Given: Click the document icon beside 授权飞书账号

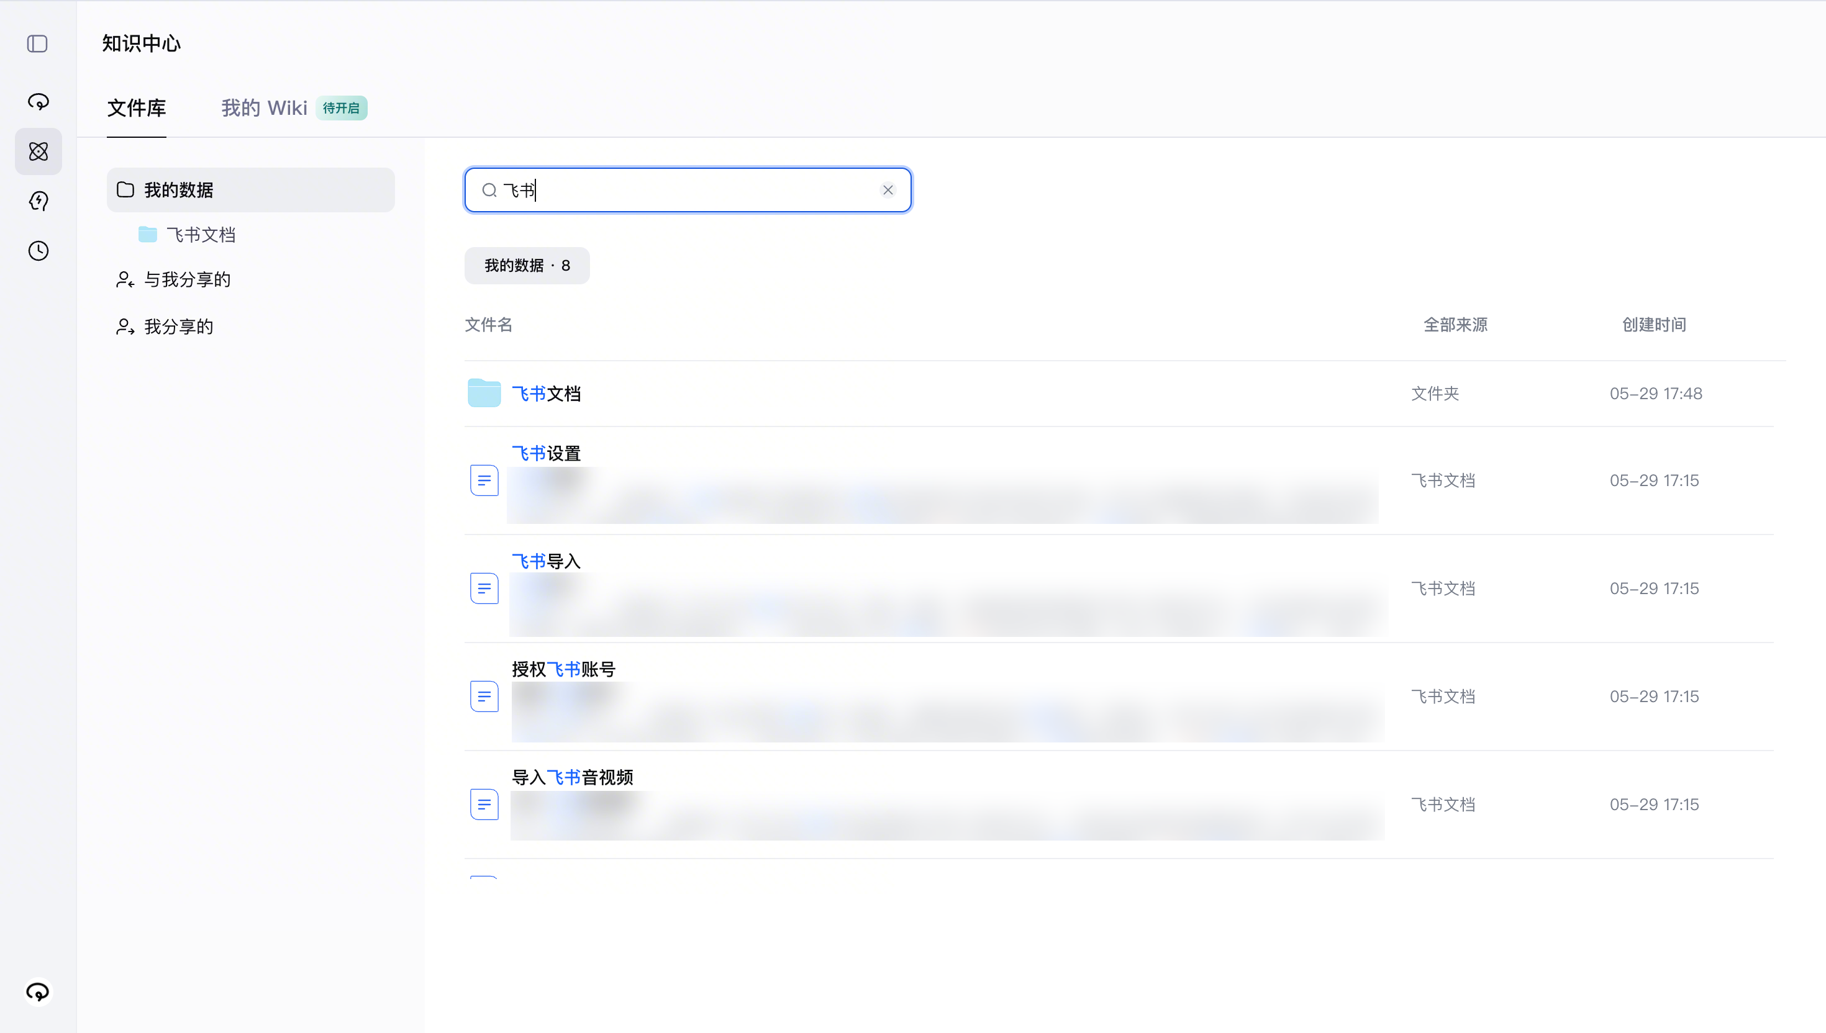Looking at the screenshot, I should point(484,696).
